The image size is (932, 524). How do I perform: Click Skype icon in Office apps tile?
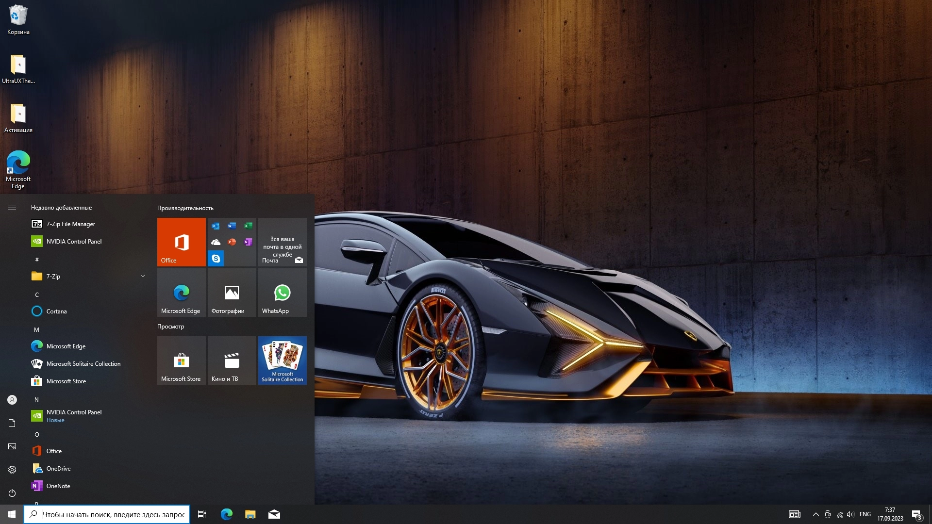click(x=216, y=259)
